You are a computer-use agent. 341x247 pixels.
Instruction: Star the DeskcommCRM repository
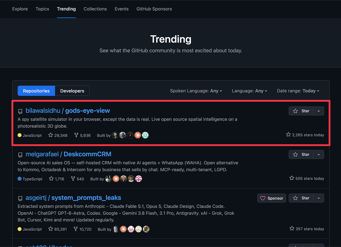(x=301, y=154)
